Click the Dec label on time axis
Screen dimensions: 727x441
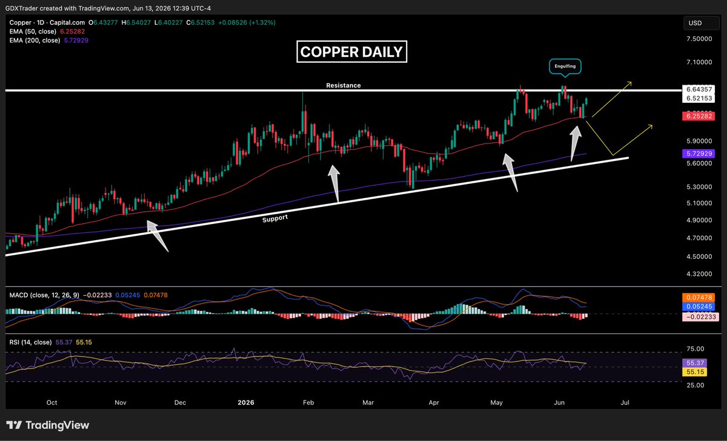[180, 402]
